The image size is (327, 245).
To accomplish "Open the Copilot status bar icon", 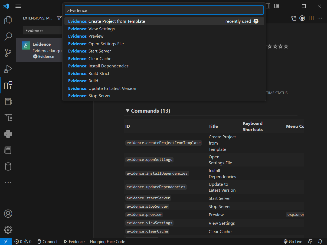I will click(x=310, y=241).
